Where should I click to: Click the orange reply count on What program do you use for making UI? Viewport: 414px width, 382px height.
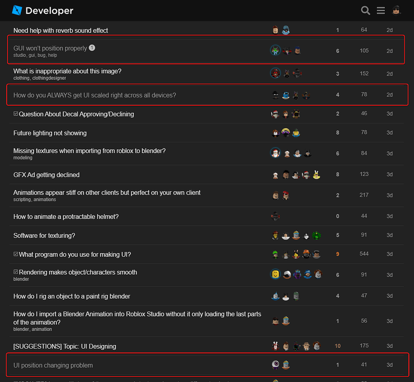pyautogui.click(x=337, y=254)
